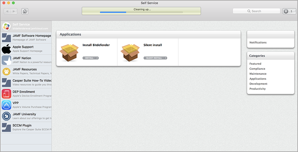Click the Cleaning up progress bar
This screenshot has height=152, width=298.
[141, 12]
